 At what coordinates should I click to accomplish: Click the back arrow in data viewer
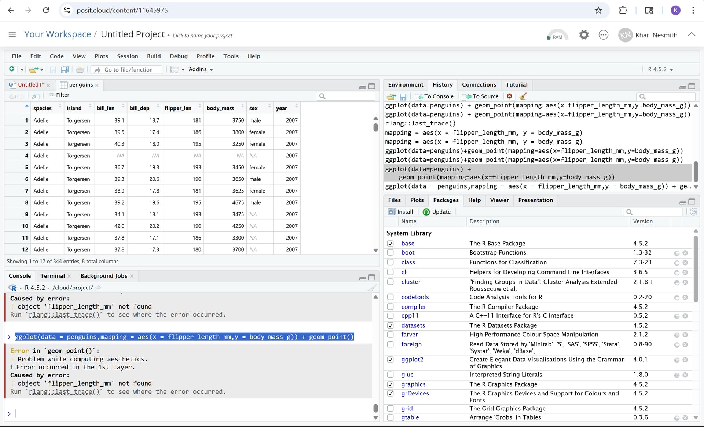coord(12,96)
